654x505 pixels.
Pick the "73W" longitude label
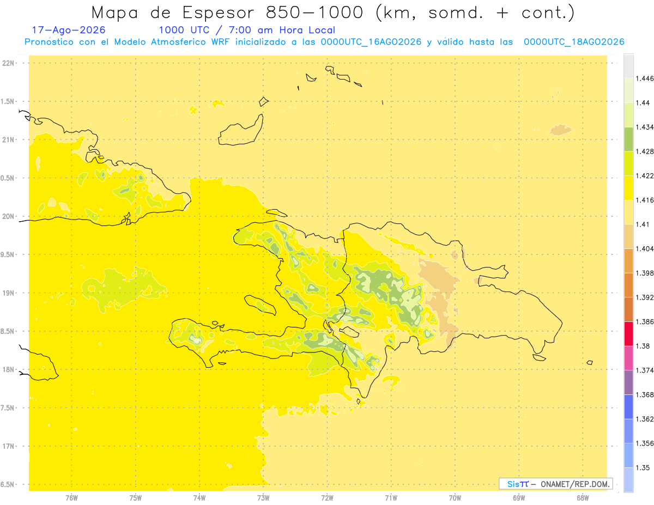coord(263,498)
